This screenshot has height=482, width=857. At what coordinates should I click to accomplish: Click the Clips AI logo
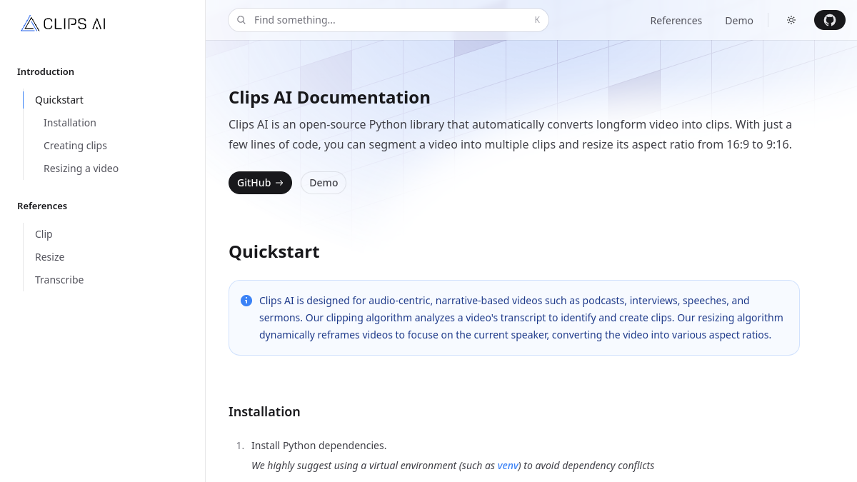click(x=64, y=24)
